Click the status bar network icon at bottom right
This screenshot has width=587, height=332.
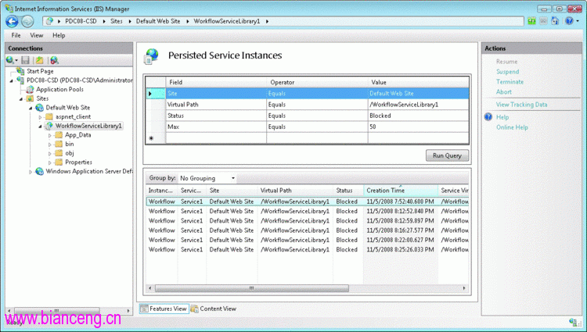tap(573, 322)
